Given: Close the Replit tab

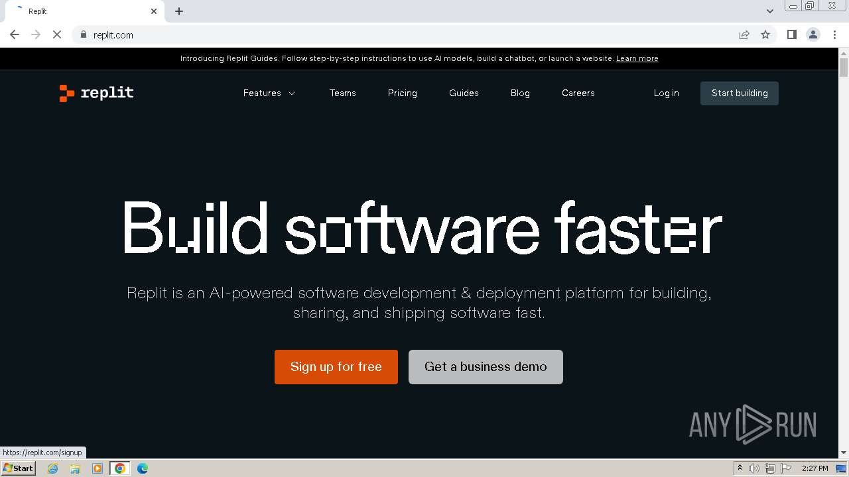Looking at the screenshot, I should (x=154, y=11).
